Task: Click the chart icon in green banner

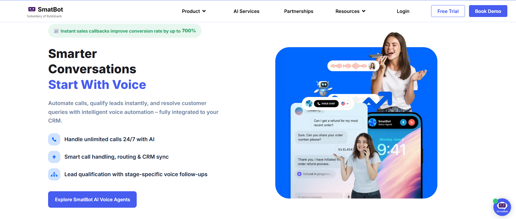Action: click(x=56, y=31)
